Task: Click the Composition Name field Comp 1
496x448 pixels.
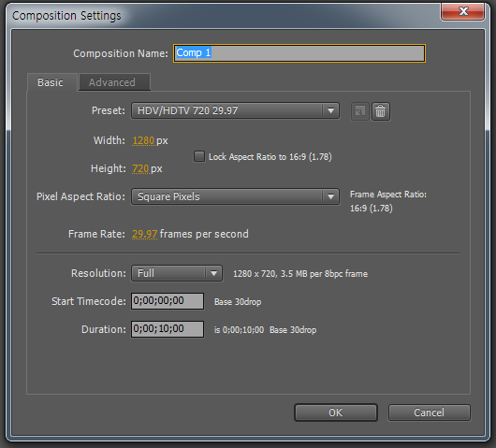Action: point(299,53)
